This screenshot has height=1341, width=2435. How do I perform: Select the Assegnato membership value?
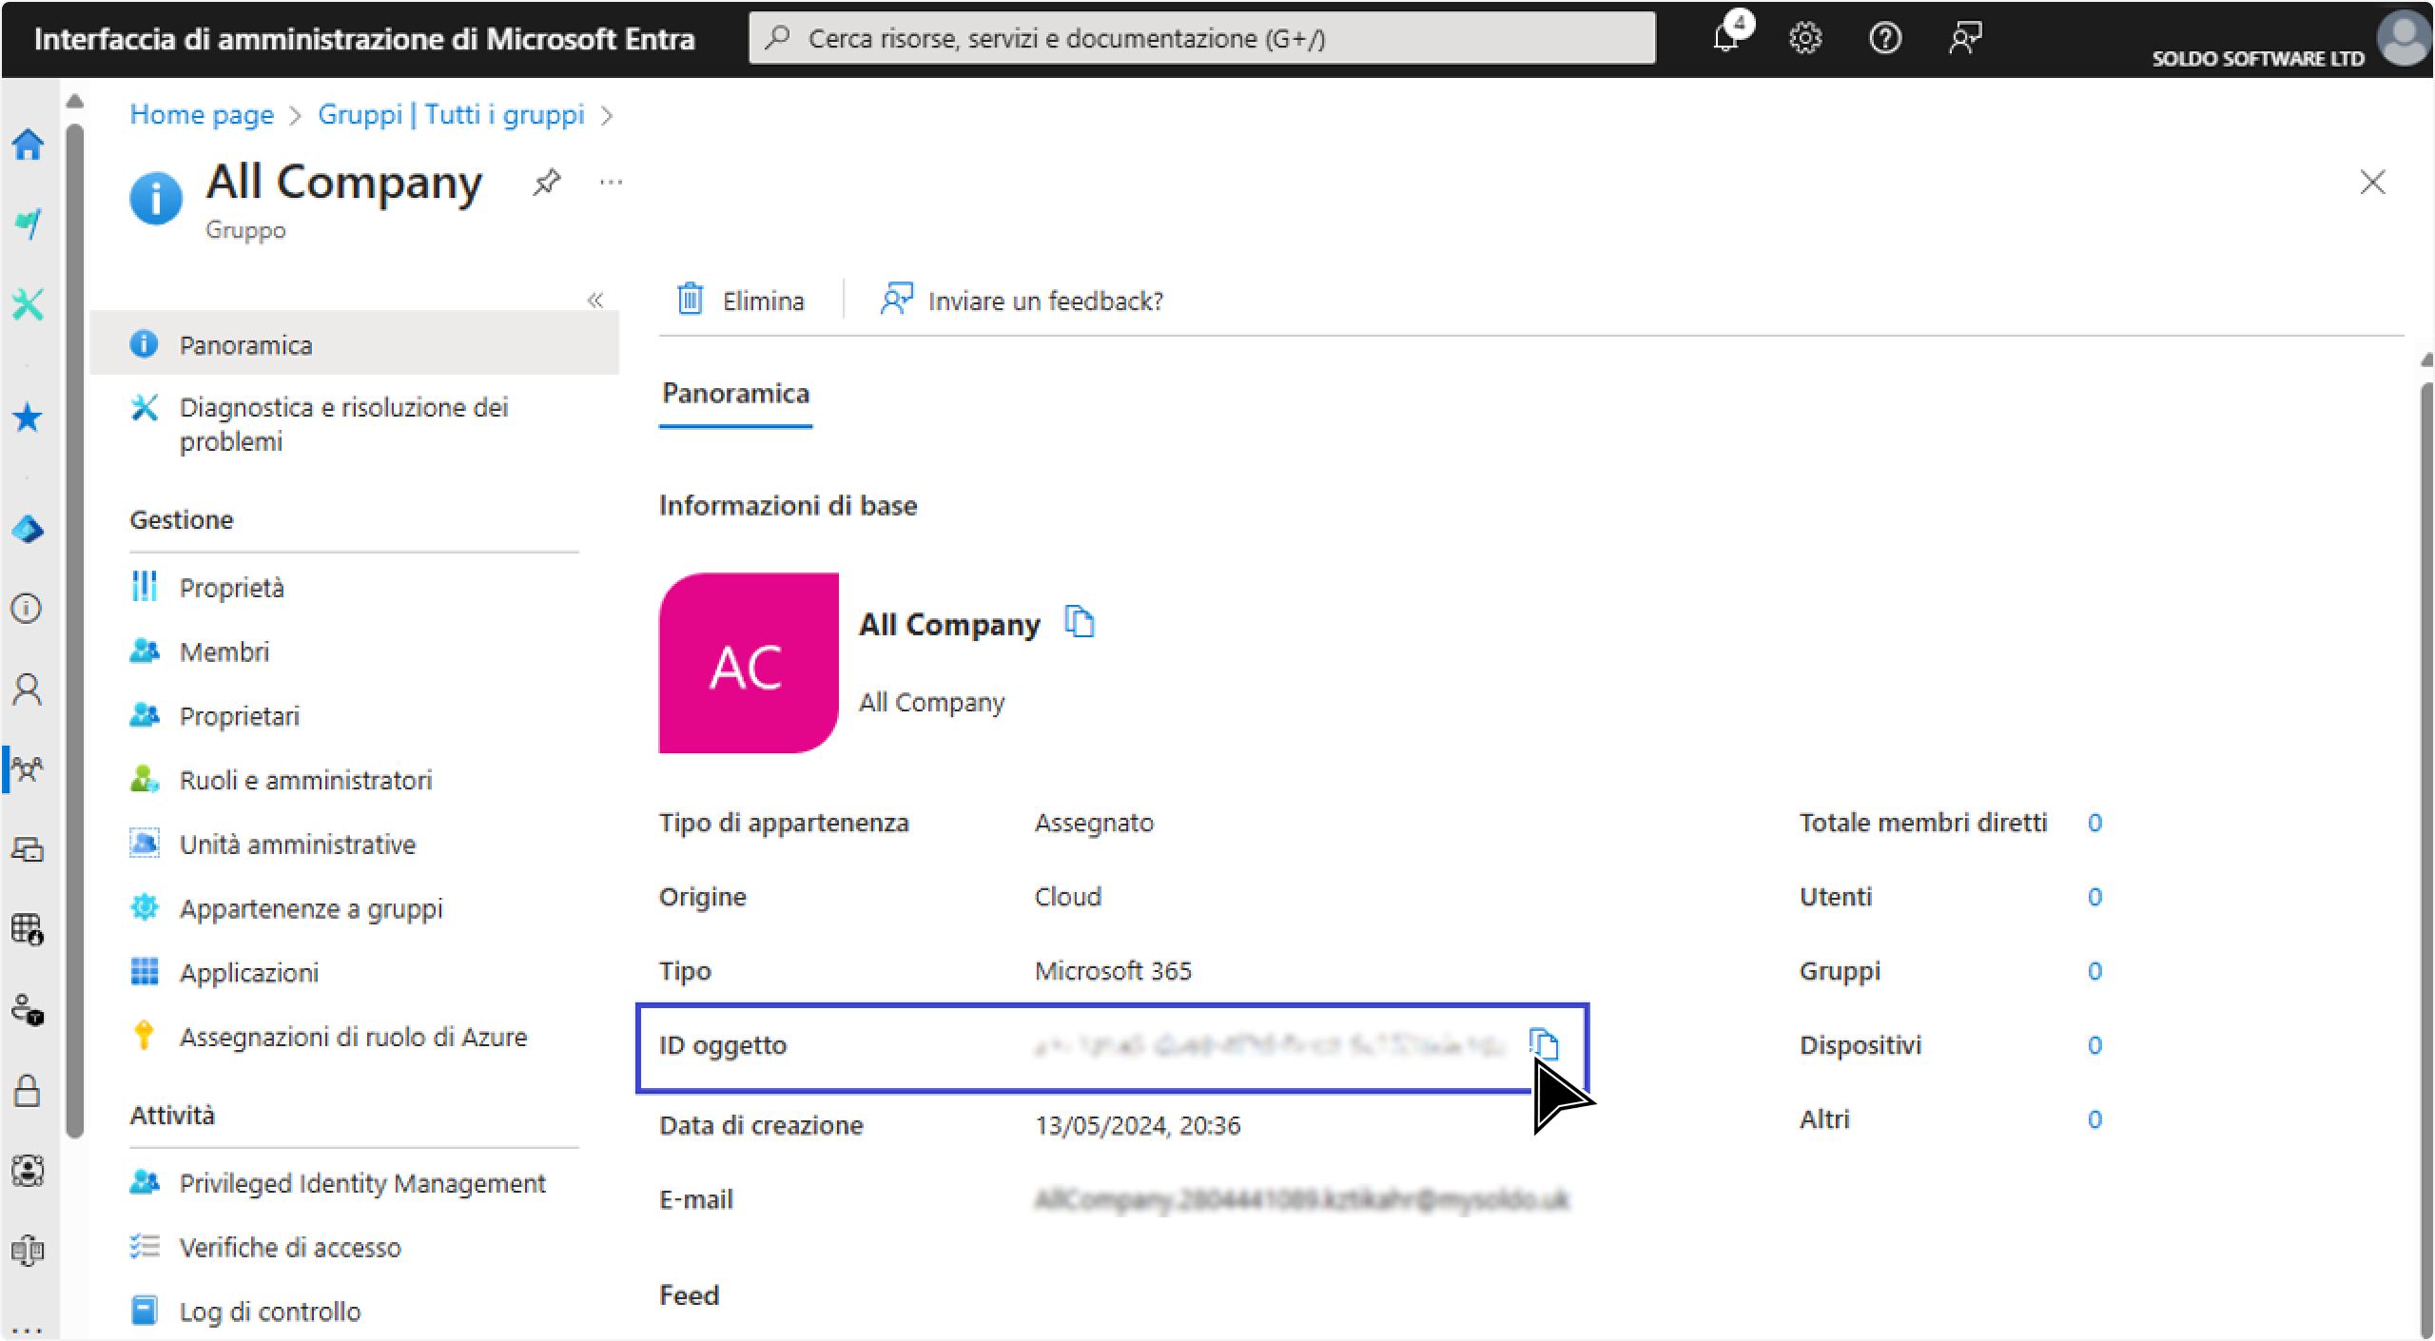pos(1094,823)
